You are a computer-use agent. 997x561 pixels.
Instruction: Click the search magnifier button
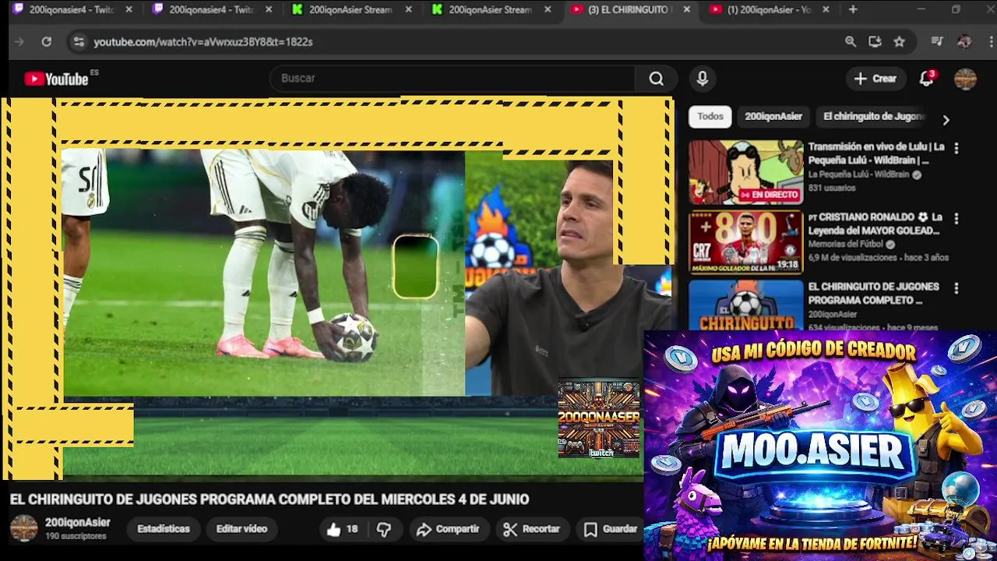point(656,79)
